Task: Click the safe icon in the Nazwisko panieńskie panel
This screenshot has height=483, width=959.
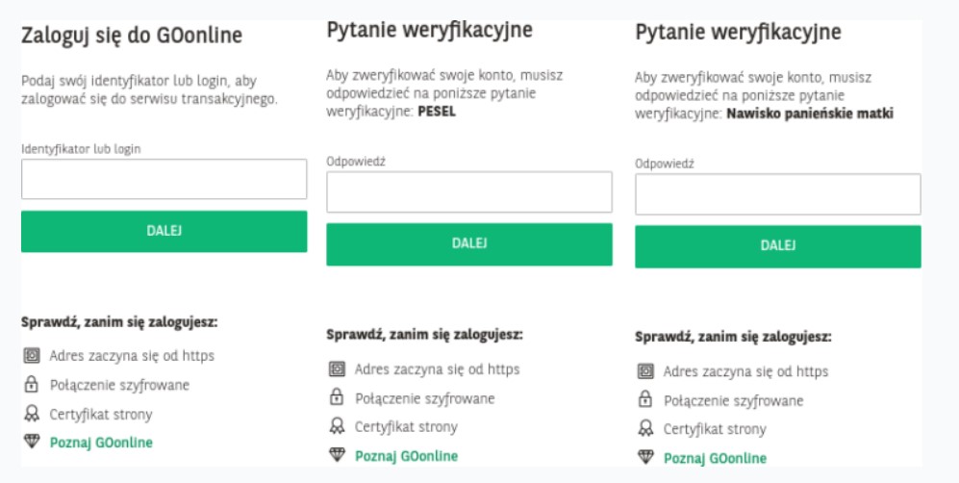Action: pyautogui.click(x=645, y=371)
